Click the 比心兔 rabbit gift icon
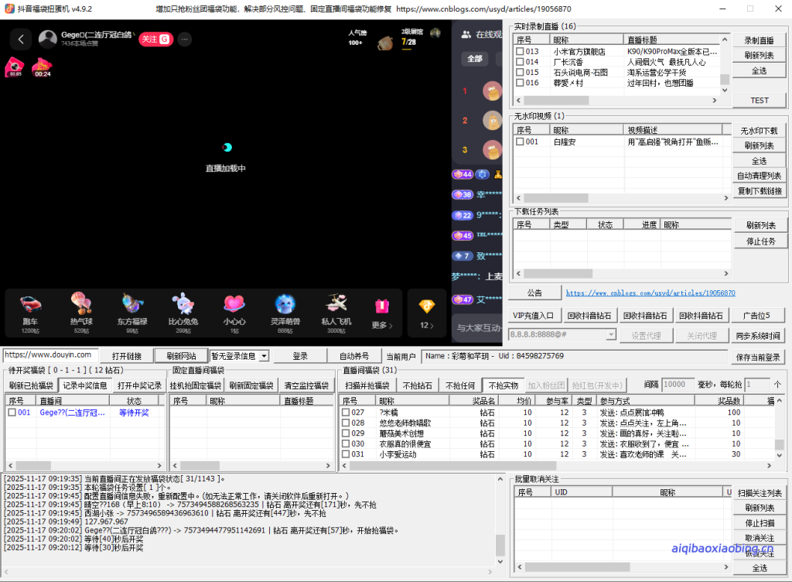Viewport: 792px width, 582px height. (183, 307)
